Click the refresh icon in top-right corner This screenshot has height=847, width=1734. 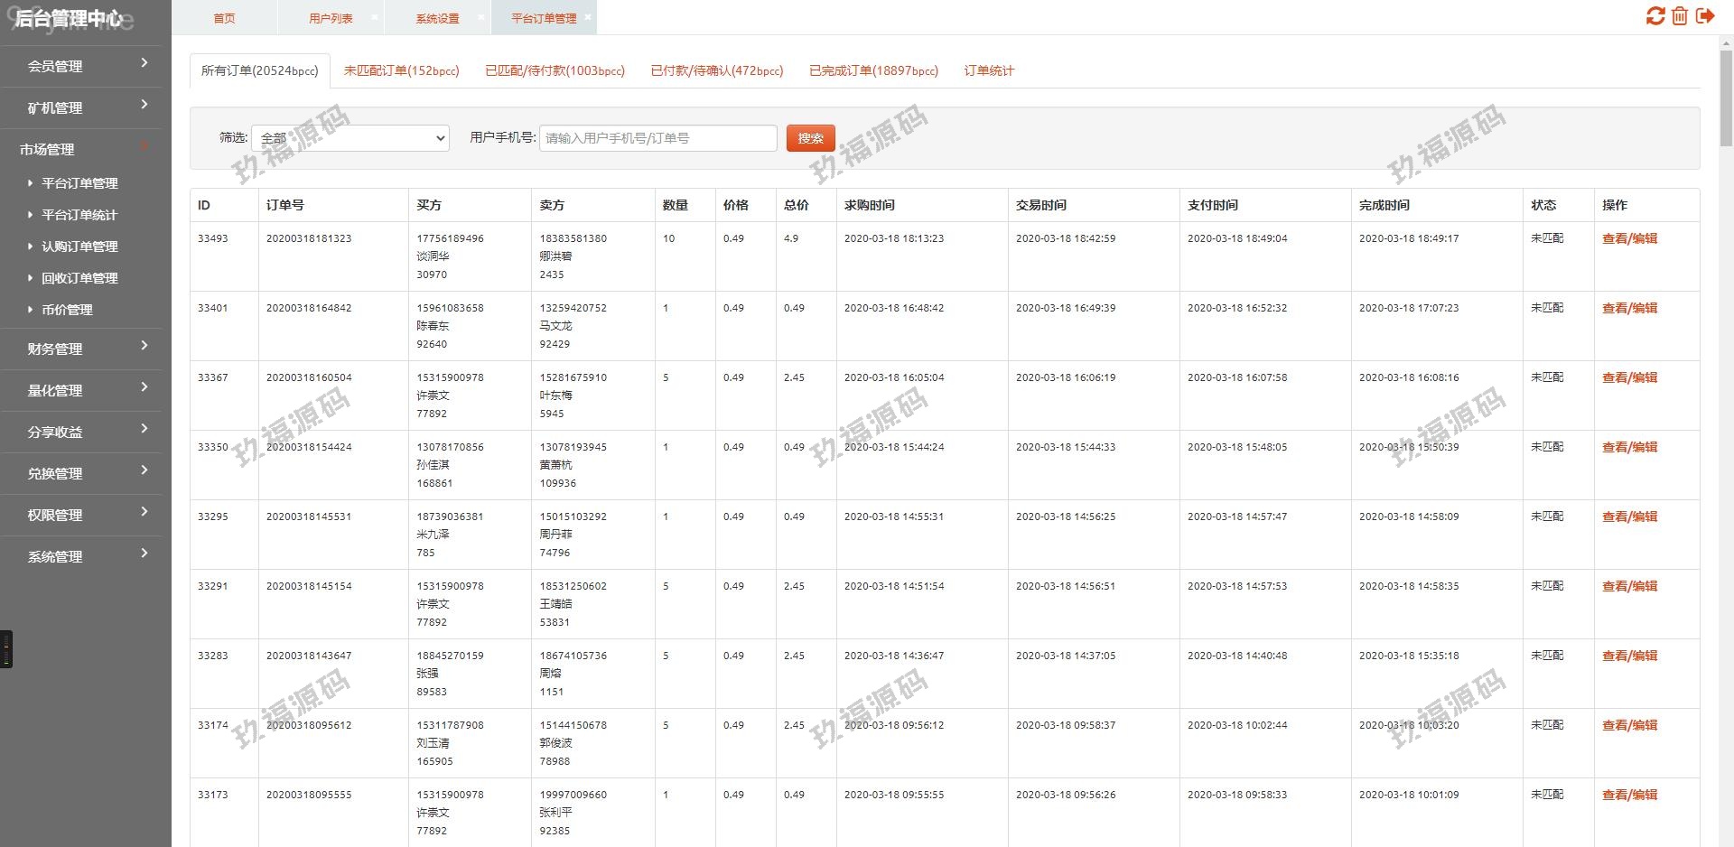coord(1655,16)
